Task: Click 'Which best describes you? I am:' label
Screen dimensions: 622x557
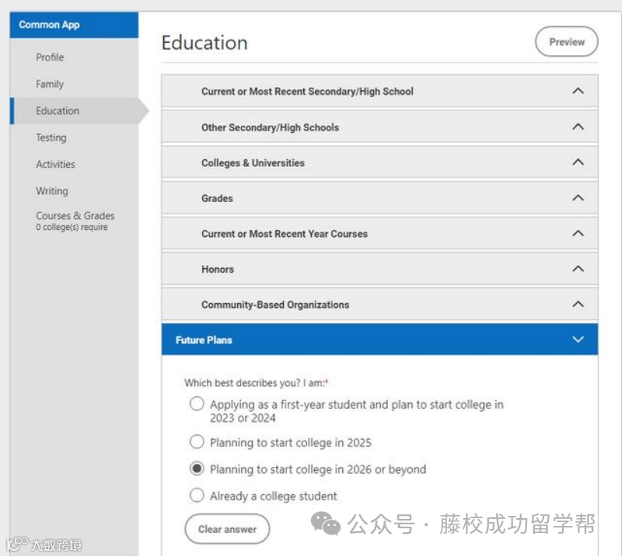Action: pos(257,383)
